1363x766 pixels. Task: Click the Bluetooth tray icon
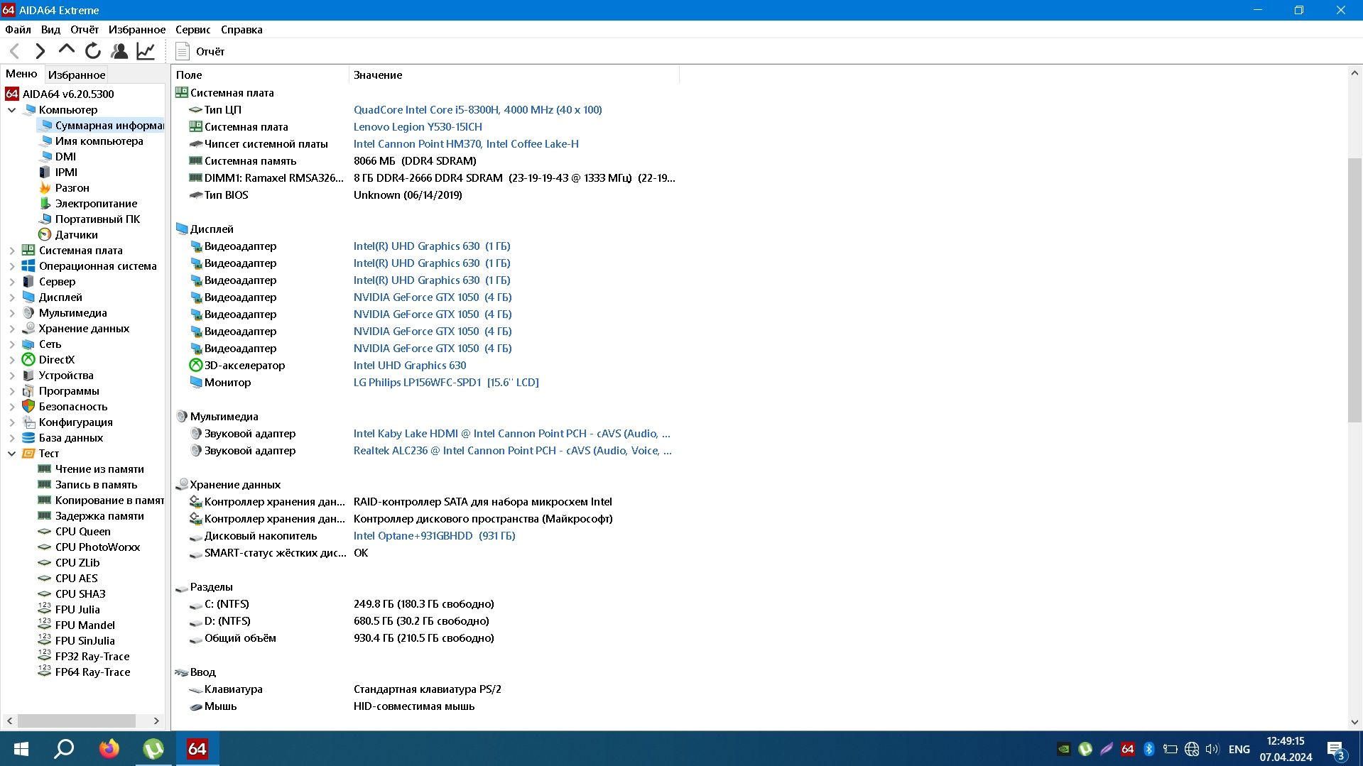click(x=1149, y=749)
